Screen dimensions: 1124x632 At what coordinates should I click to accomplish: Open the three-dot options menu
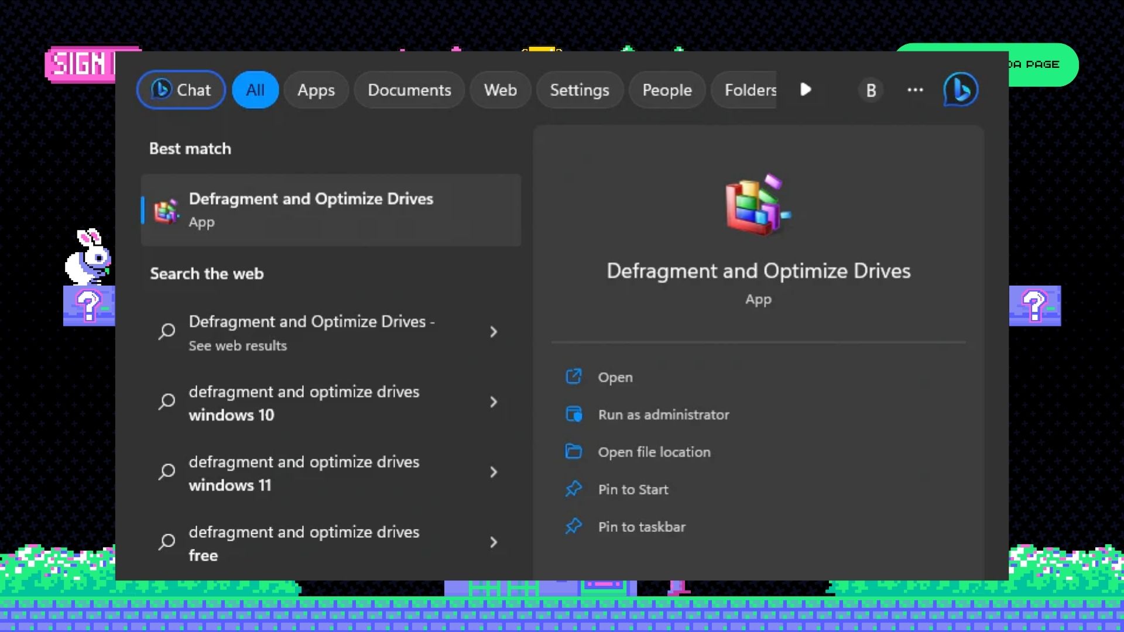click(x=915, y=90)
